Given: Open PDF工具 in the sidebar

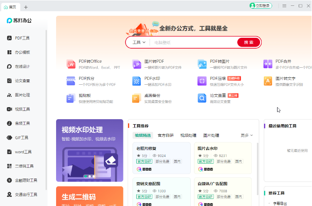Looking at the screenshot, I should [18, 38].
